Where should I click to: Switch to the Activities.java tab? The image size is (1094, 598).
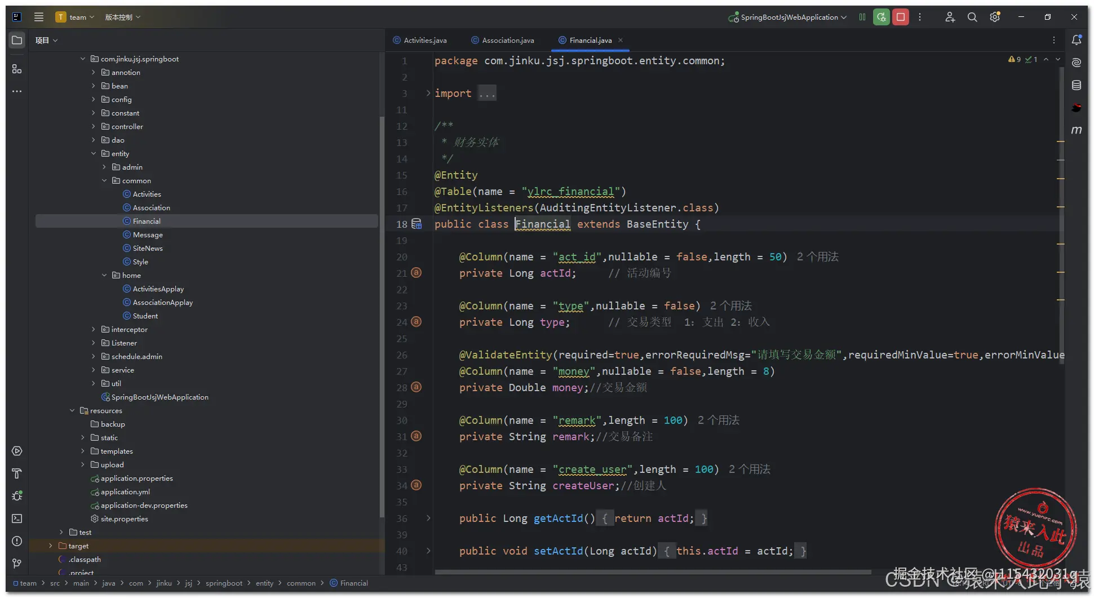pos(420,40)
